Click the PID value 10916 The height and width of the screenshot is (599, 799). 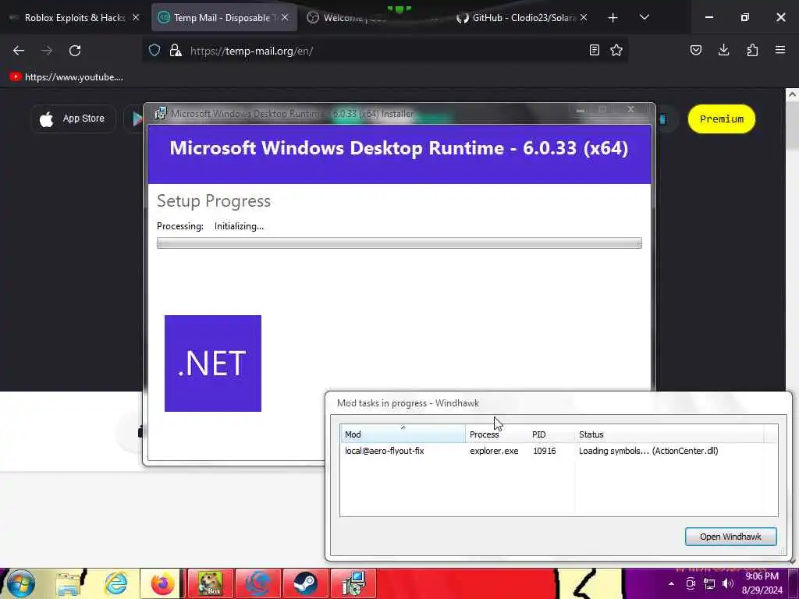[x=544, y=451]
